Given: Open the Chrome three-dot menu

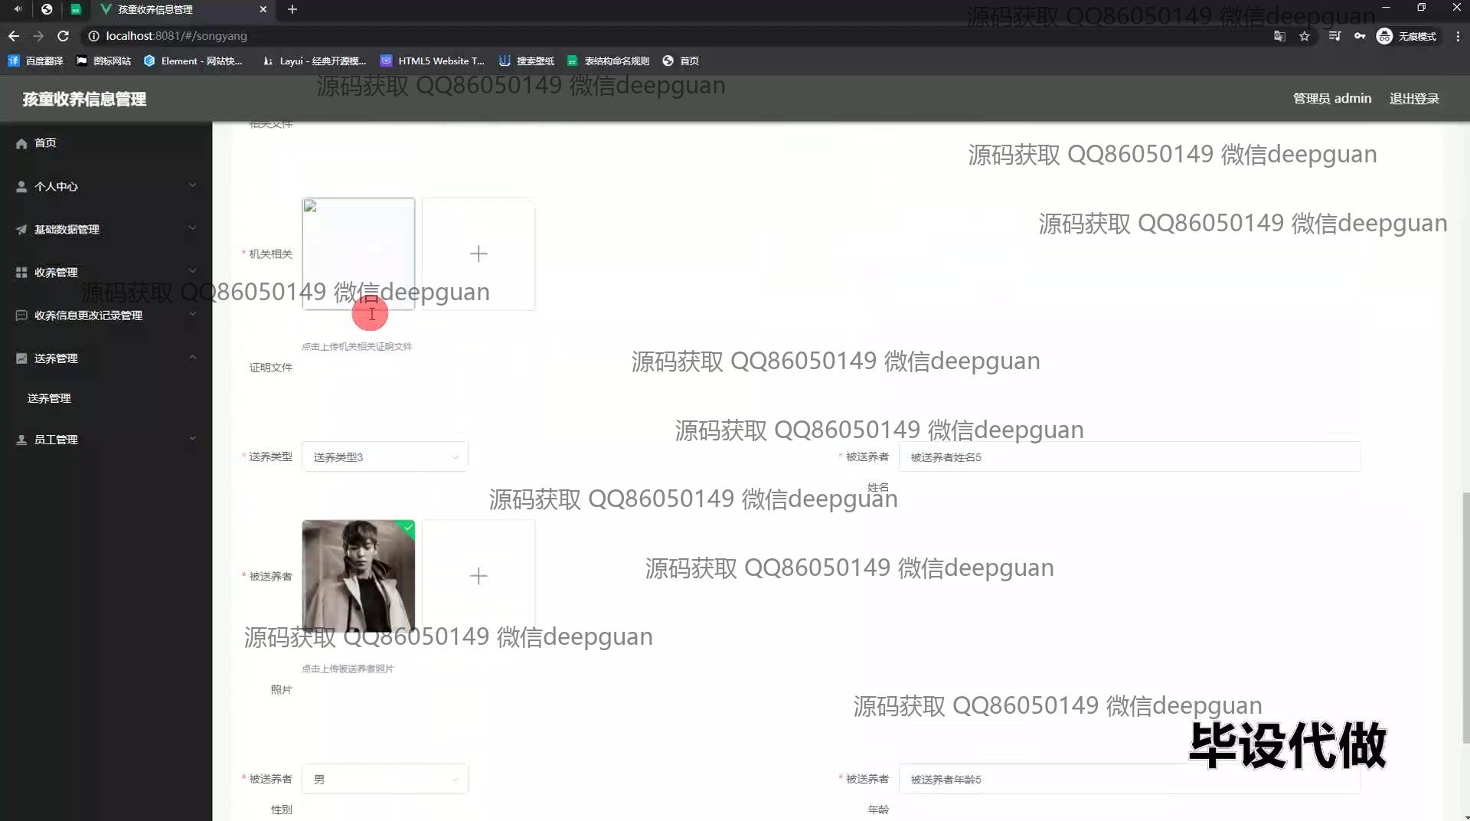Looking at the screenshot, I should tap(1458, 36).
